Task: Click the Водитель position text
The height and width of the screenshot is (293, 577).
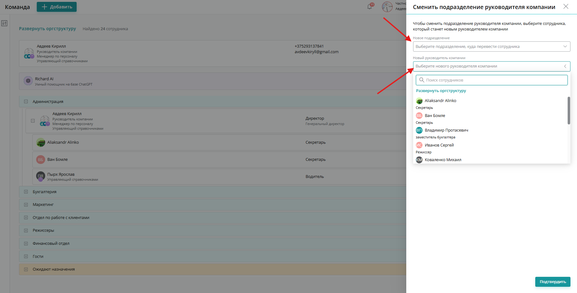Action: pyautogui.click(x=315, y=177)
